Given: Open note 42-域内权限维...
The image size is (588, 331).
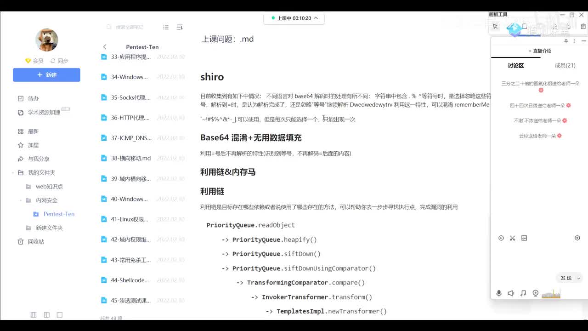Looking at the screenshot, I should [142, 240].
